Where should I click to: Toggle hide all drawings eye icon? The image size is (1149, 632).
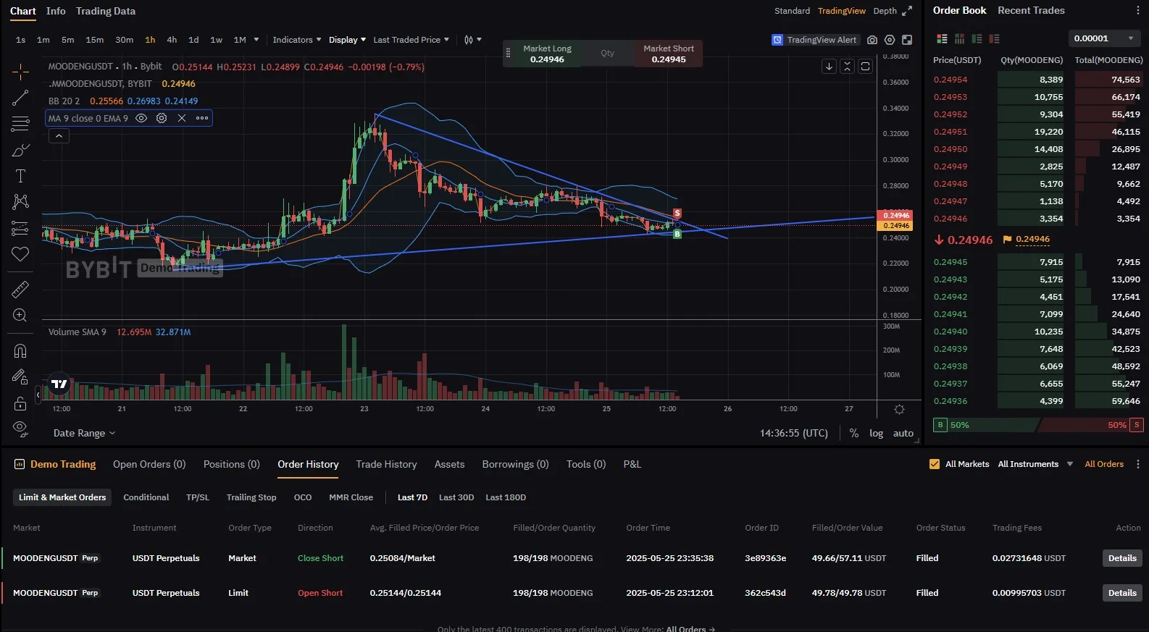(20, 429)
